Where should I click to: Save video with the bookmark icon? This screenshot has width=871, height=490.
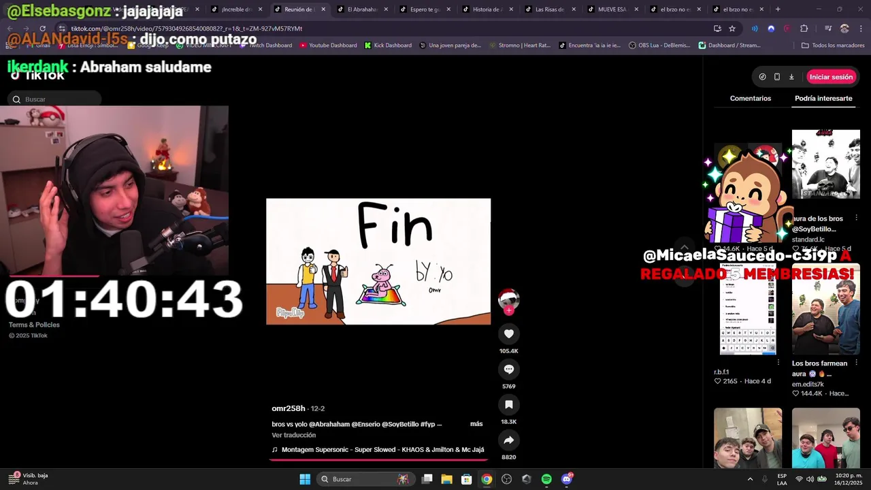tap(508, 404)
